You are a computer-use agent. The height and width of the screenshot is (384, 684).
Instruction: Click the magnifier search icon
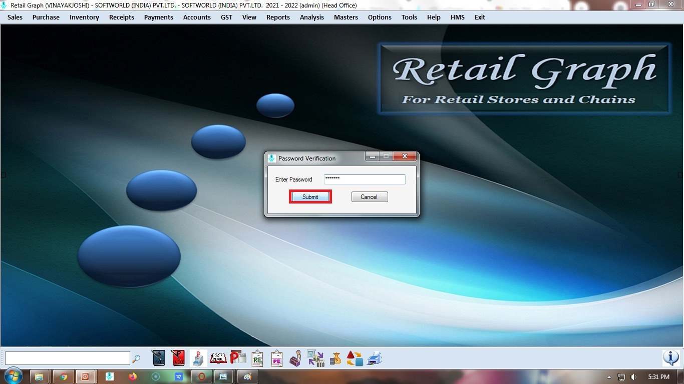pos(136,358)
